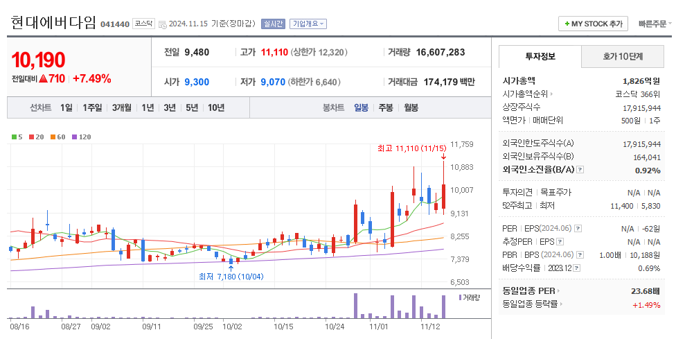Click the 코스닥 market badge
Image resolution: width=676 pixels, height=339 pixels.
point(143,24)
